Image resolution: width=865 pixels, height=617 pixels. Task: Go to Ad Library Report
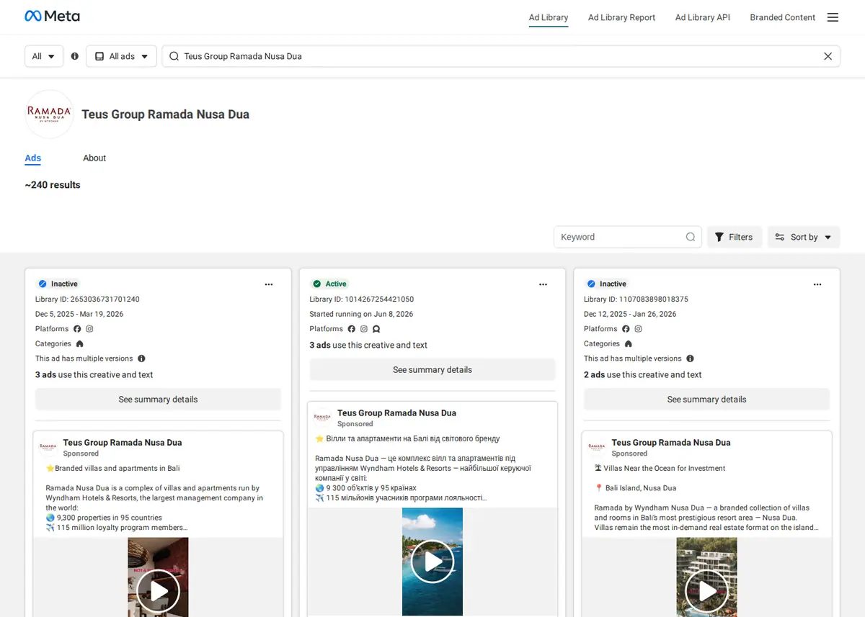pos(621,17)
